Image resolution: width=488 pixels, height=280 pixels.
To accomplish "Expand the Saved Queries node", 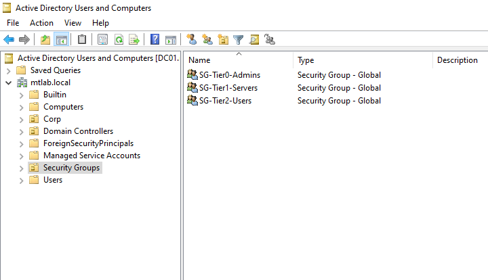I will (x=8, y=71).
